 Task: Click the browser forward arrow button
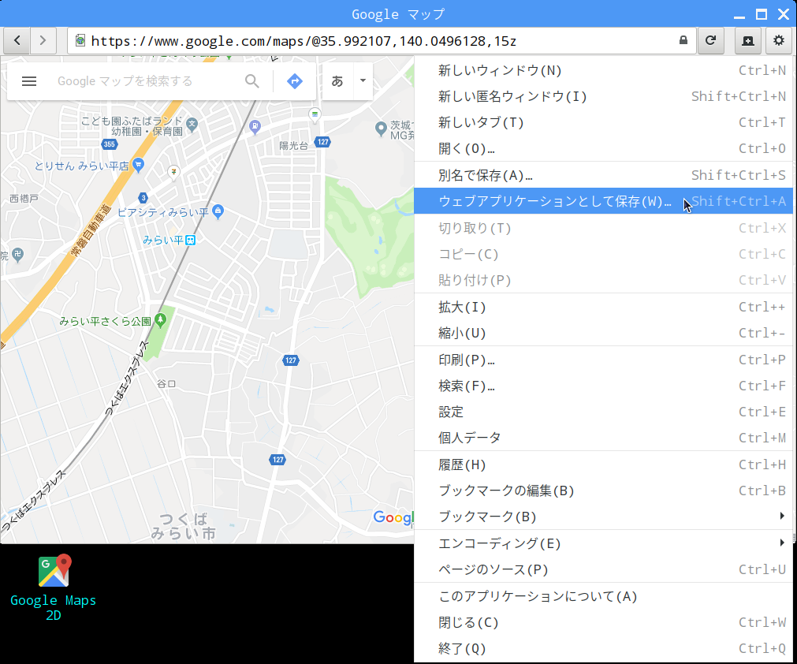click(x=43, y=41)
